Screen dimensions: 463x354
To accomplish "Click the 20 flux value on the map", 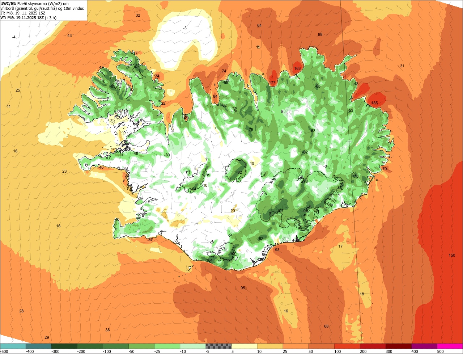I will tap(233, 211).
